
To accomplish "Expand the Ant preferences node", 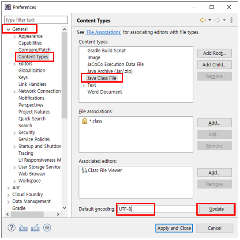I will (8, 188).
